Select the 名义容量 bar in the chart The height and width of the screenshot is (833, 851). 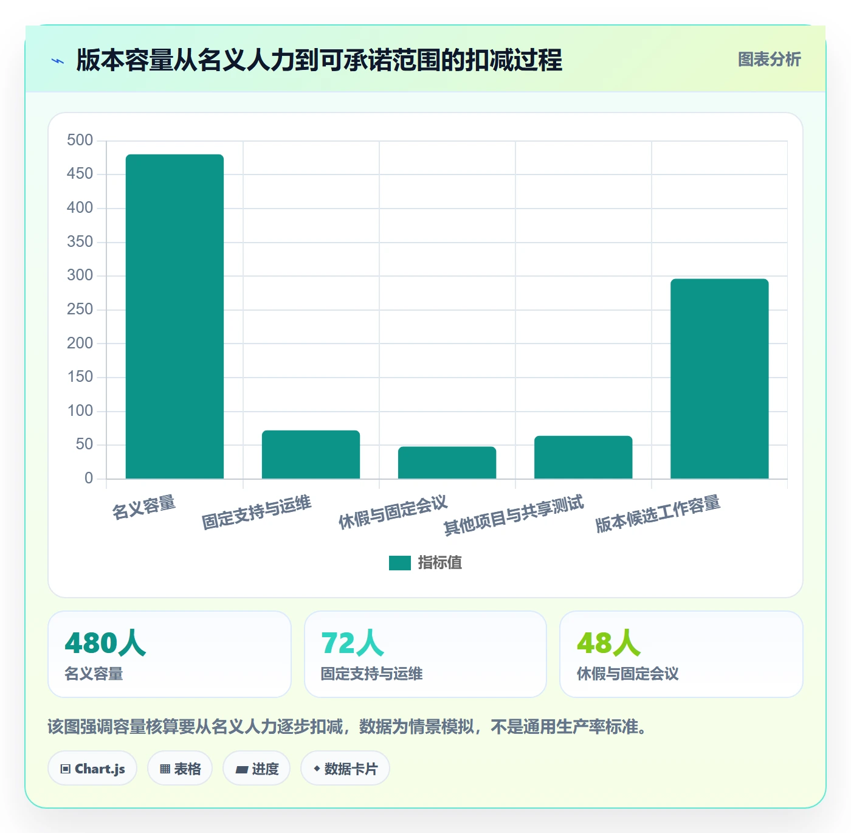[x=174, y=316]
